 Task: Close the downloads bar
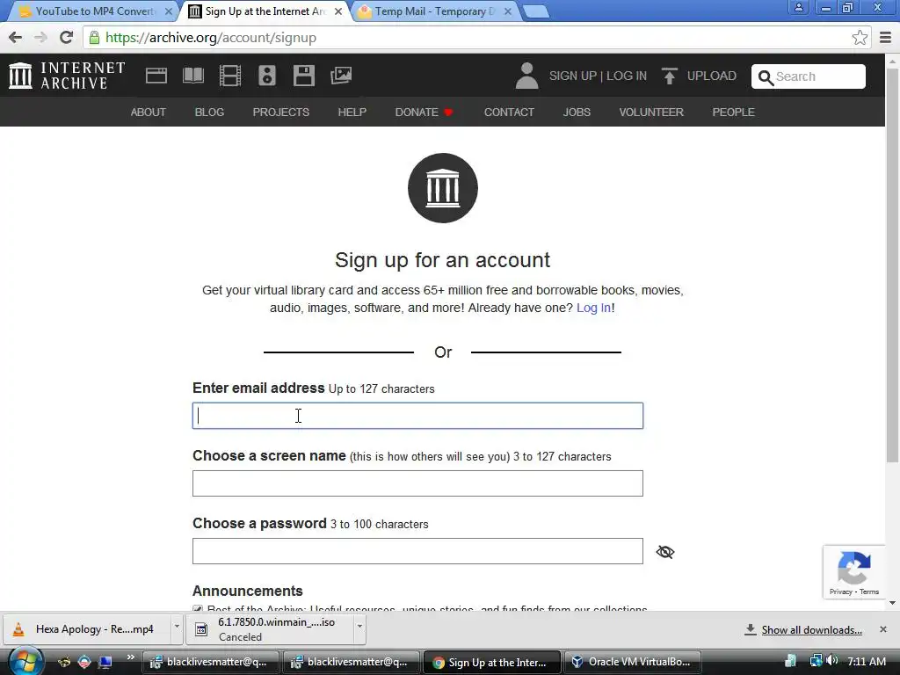[x=883, y=629]
